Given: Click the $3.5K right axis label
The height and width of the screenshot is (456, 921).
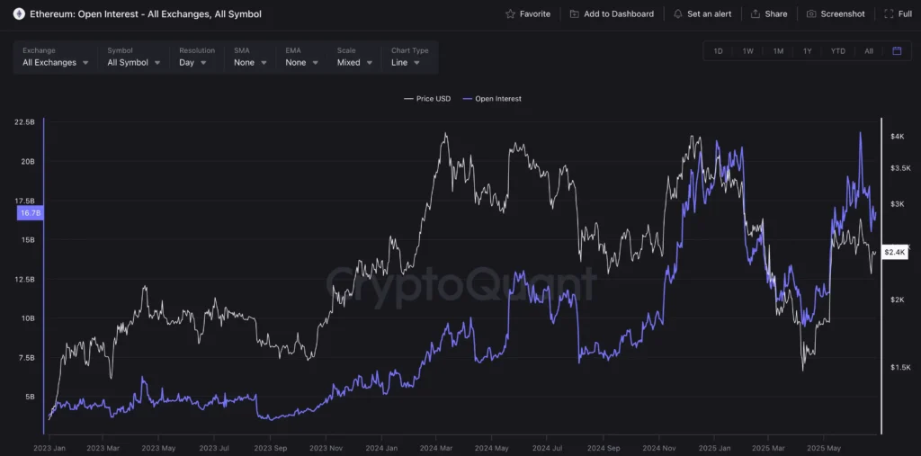Looking at the screenshot, I should [x=899, y=168].
